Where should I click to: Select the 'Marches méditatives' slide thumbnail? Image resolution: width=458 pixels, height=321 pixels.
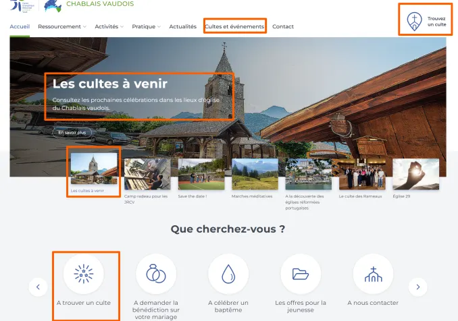coord(255,175)
